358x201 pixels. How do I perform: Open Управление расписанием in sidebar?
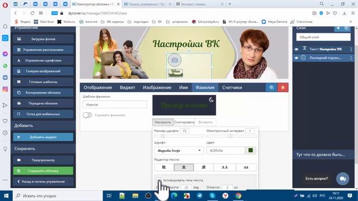click(x=43, y=50)
